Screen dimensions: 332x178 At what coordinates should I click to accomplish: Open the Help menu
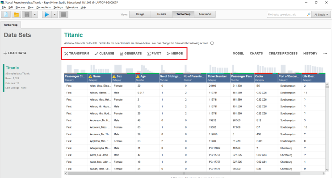(x=83, y=7)
